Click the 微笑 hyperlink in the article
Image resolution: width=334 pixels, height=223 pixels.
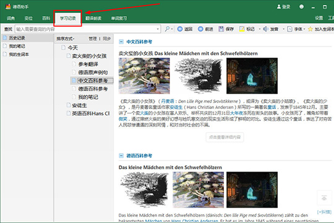(123, 119)
